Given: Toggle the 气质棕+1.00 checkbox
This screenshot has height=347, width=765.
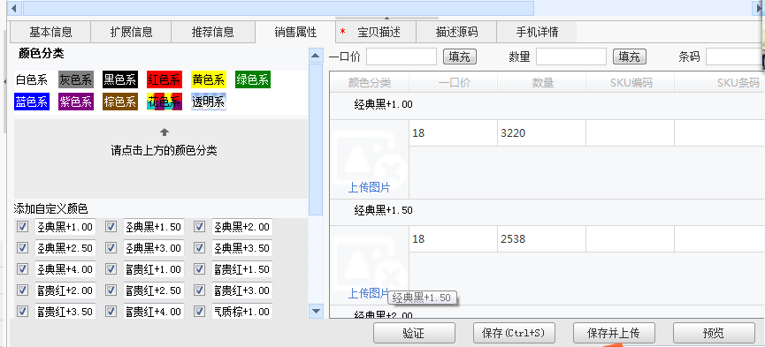Looking at the screenshot, I should coord(200,311).
